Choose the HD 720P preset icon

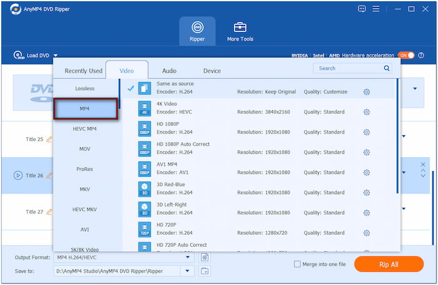click(x=145, y=229)
